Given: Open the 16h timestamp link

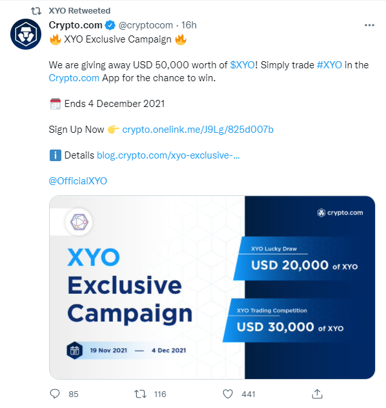Looking at the screenshot, I should tap(189, 25).
